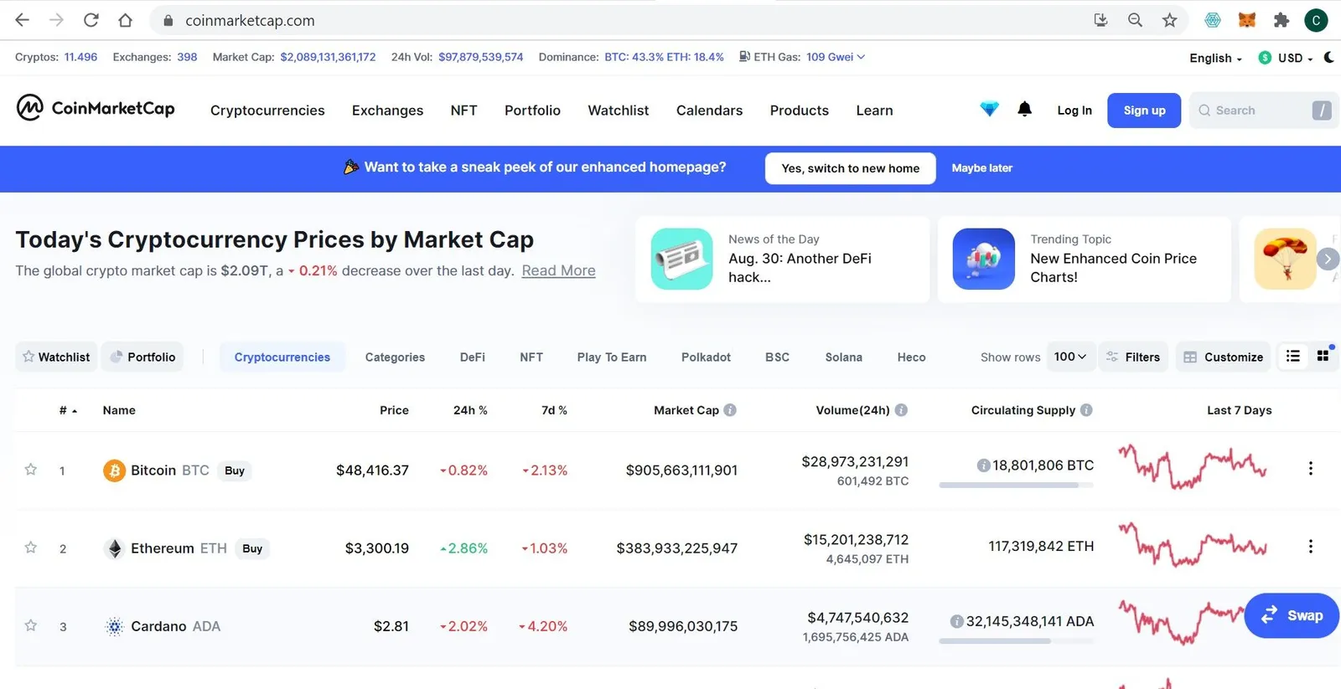1341x689 pixels.
Task: Reload the page with the refresh icon
Action: 91,20
